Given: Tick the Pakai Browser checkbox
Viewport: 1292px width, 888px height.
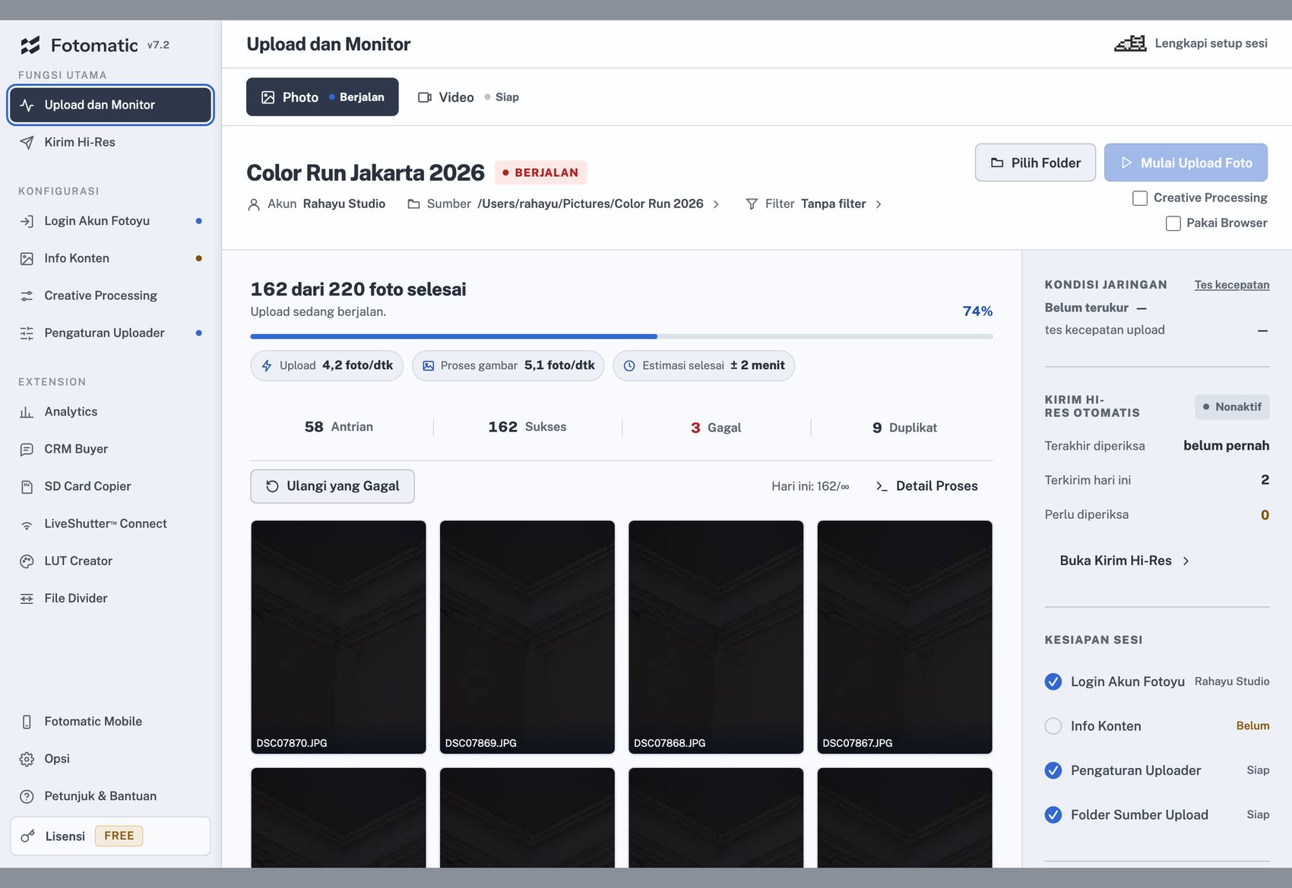Looking at the screenshot, I should point(1173,223).
